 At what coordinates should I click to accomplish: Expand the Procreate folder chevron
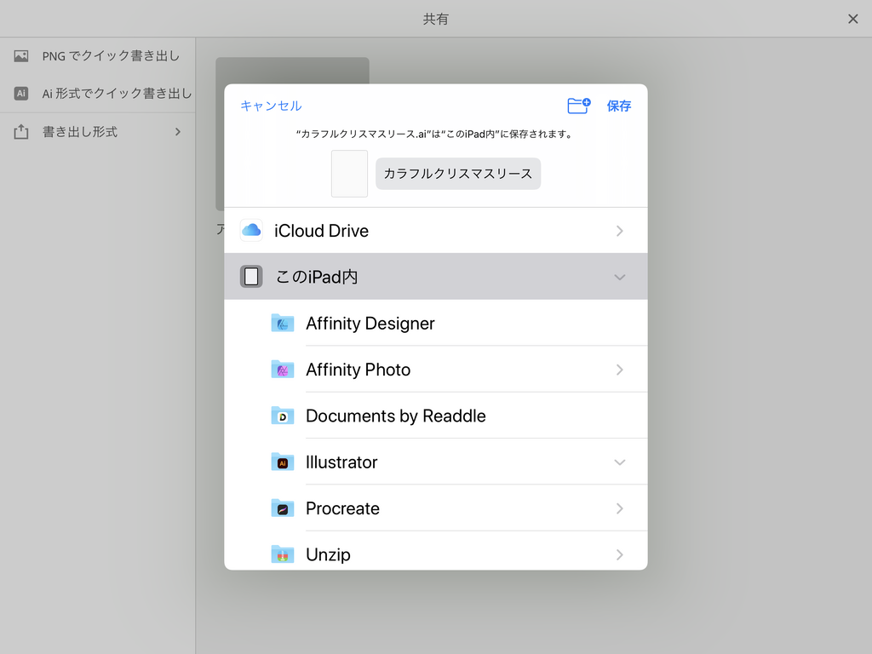620,508
